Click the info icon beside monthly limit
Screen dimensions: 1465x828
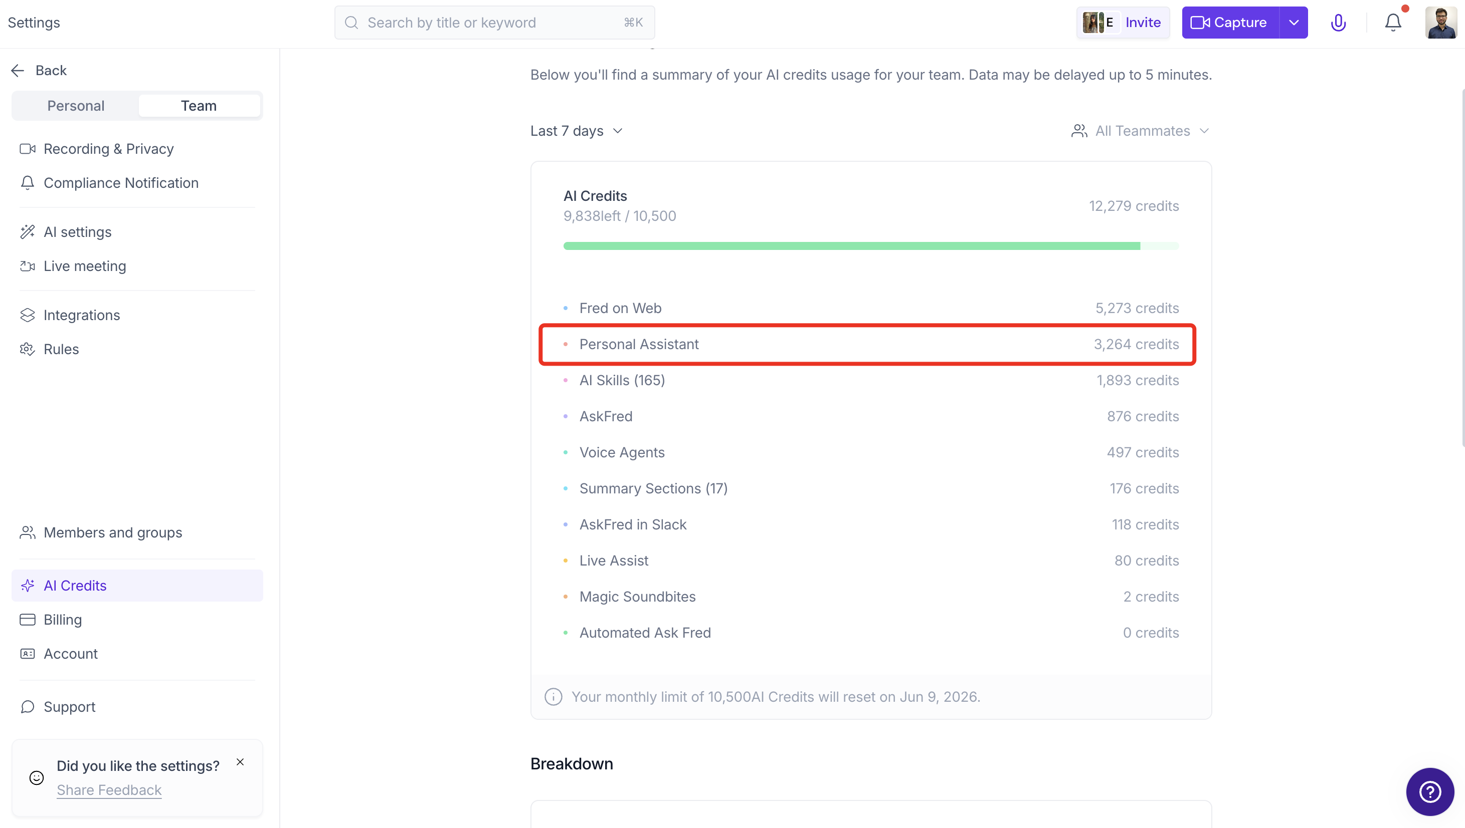pos(553,697)
